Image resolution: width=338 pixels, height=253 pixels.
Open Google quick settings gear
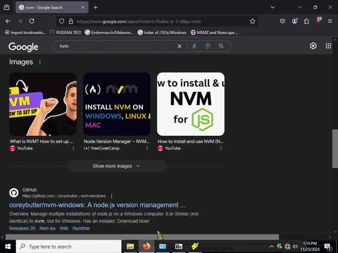point(313,46)
